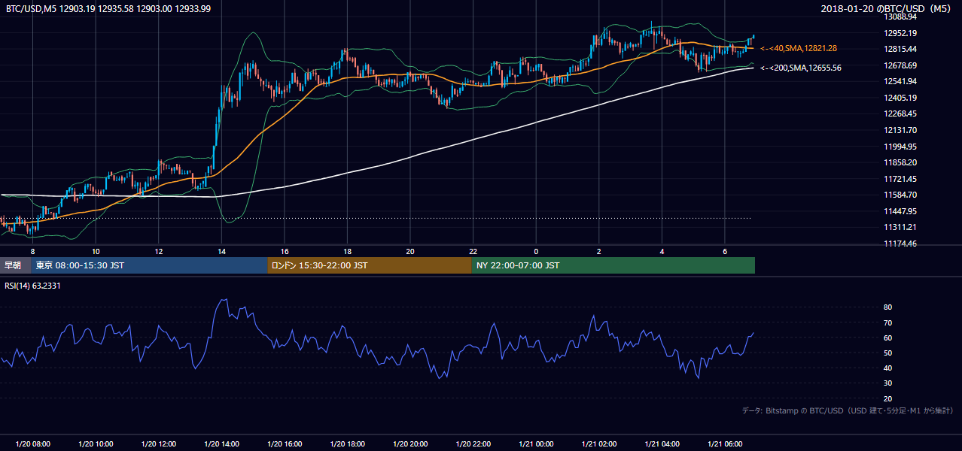This screenshot has height=451, width=962.
Task: Click hour tick 8 under price chart
Action: click(32, 251)
